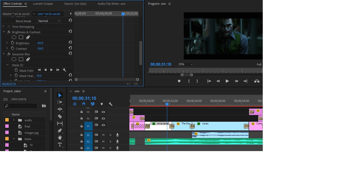Create ellipse mask for Gaussian Blur

pyautogui.click(x=14, y=59)
